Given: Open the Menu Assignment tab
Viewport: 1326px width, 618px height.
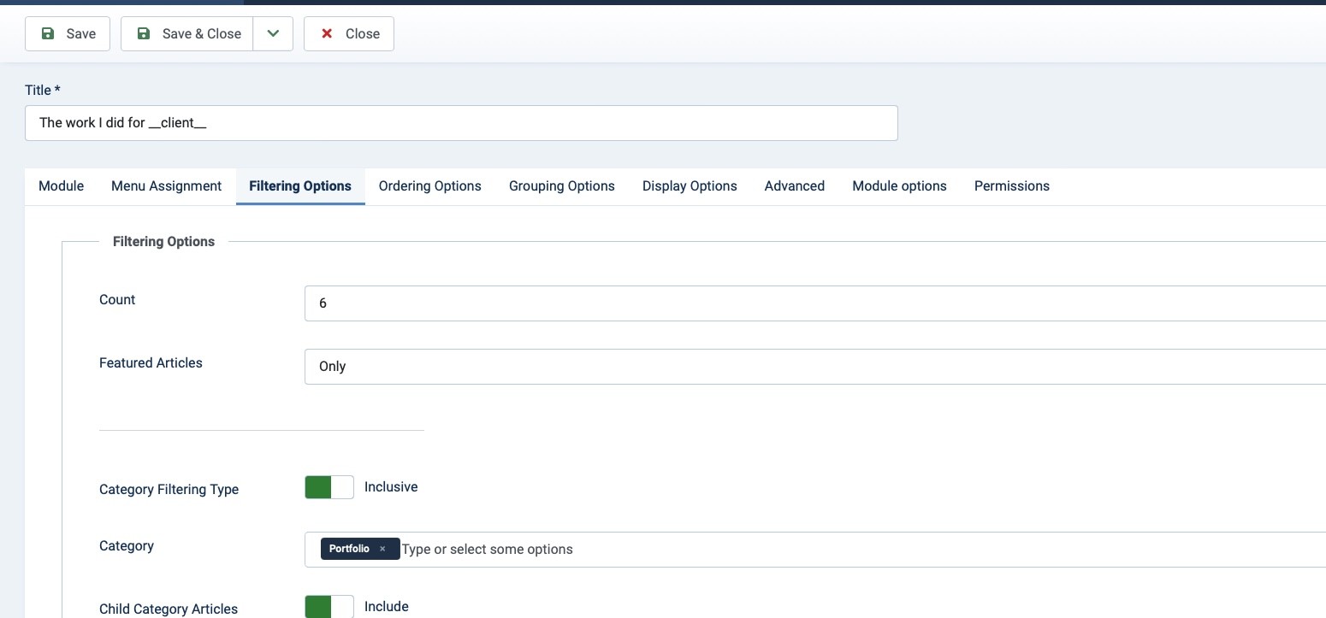Looking at the screenshot, I should tap(166, 186).
